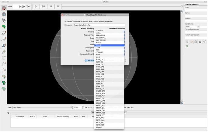Click the Type field in Current Feature
The image size is (208, 132).
point(196,10)
